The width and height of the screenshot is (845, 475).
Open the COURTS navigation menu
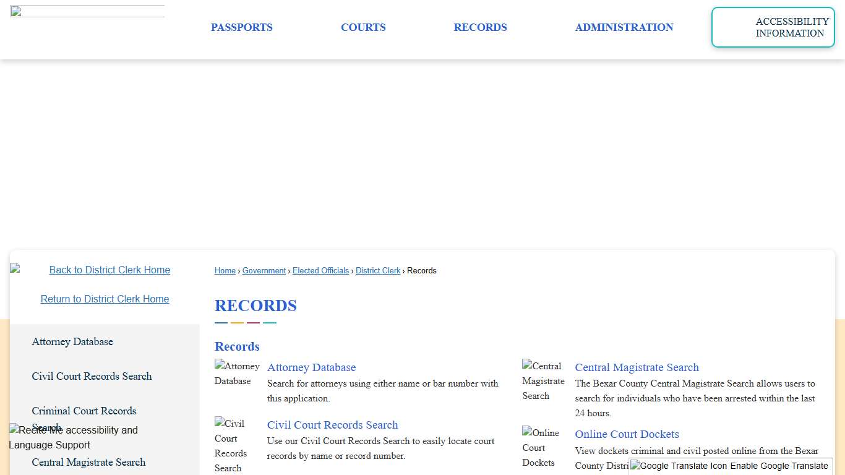tap(363, 27)
